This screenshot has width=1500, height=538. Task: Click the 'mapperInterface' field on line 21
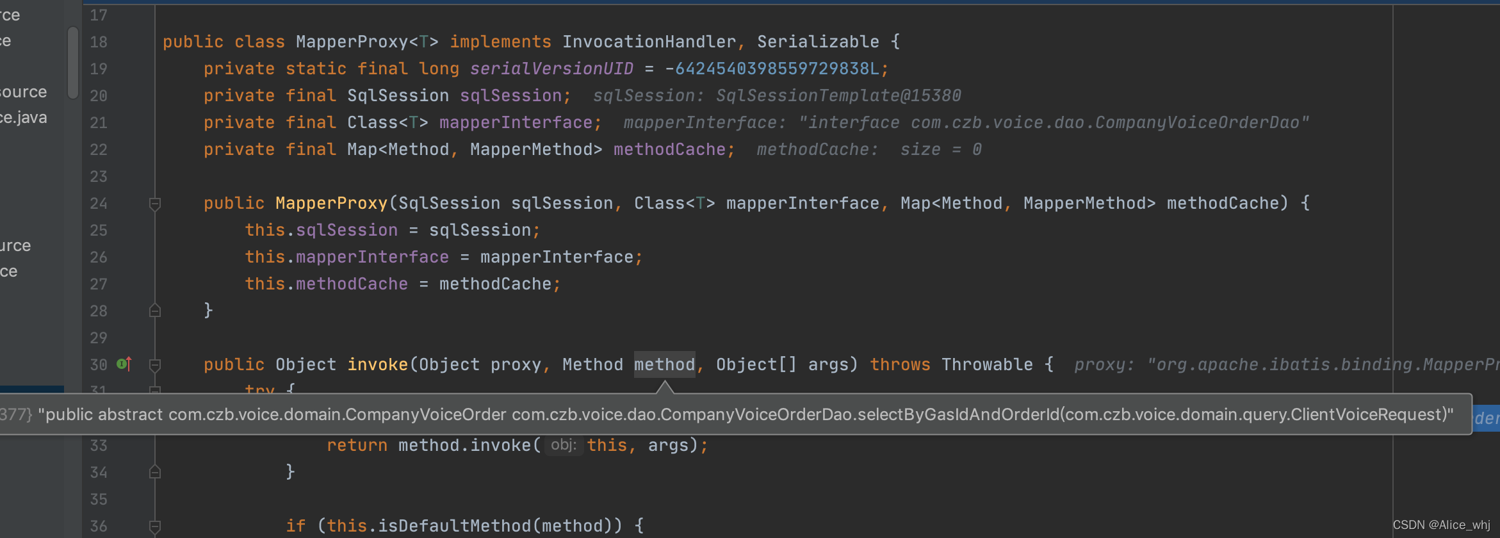coord(516,122)
